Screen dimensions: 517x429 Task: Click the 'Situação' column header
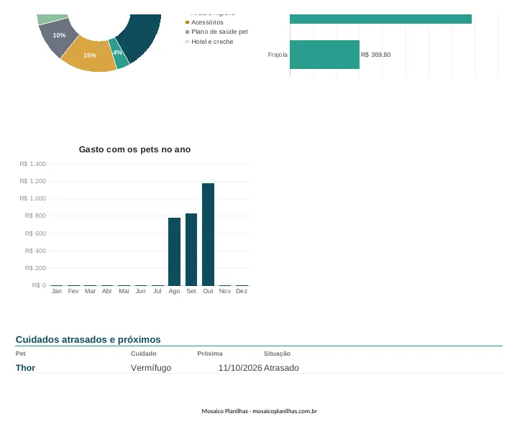277,354
